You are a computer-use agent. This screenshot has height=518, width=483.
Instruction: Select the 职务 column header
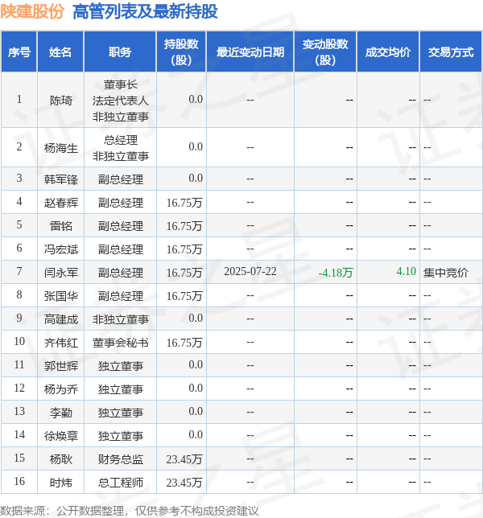tap(120, 51)
